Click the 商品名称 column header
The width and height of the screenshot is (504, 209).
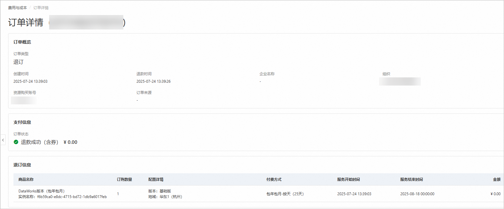coord(26,180)
